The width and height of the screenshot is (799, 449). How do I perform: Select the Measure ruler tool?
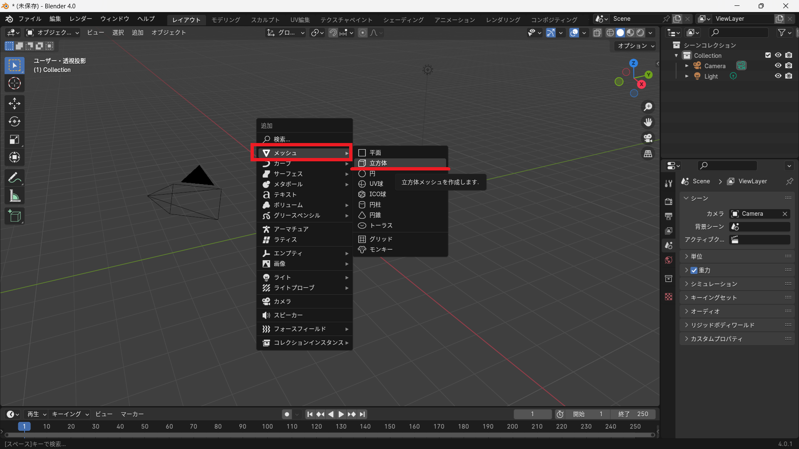[15, 196]
